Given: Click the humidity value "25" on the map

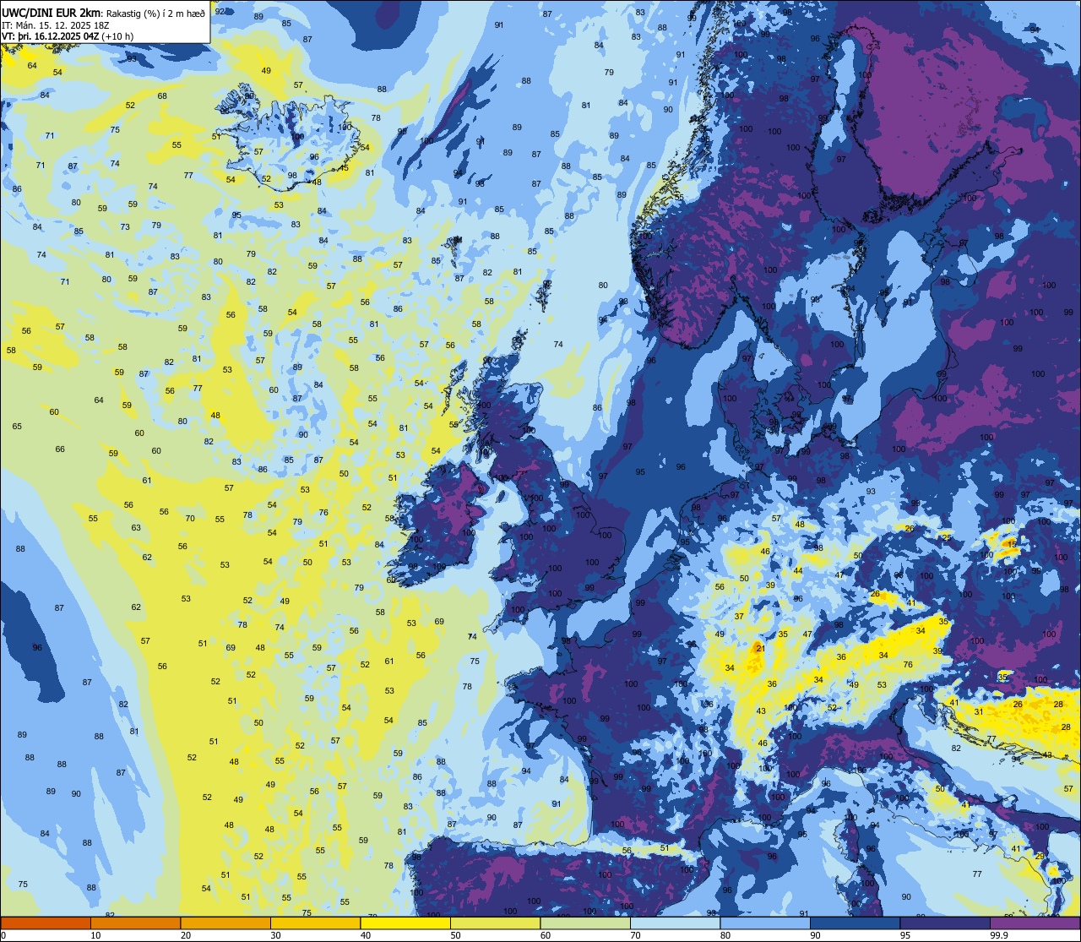Looking at the screenshot, I should (947, 536).
